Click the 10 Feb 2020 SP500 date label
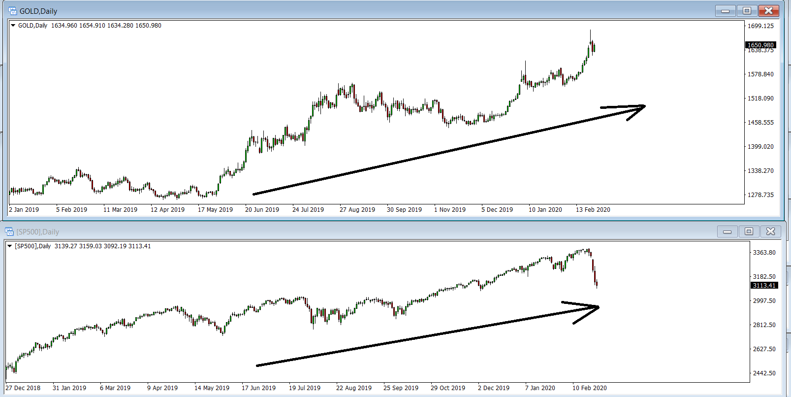Image resolution: width=791 pixels, height=397 pixels. (590, 388)
